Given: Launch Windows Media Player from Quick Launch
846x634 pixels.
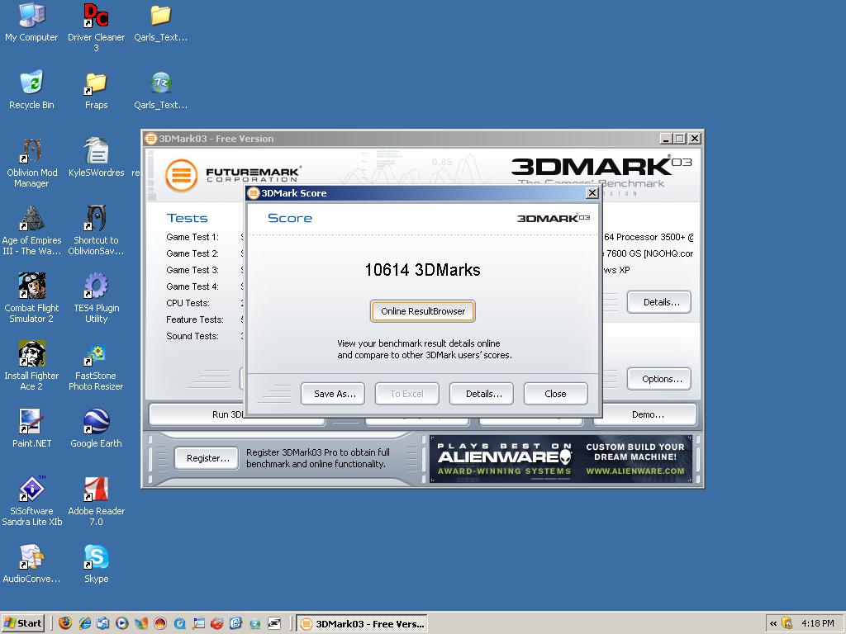Looking at the screenshot, I should click(122, 623).
